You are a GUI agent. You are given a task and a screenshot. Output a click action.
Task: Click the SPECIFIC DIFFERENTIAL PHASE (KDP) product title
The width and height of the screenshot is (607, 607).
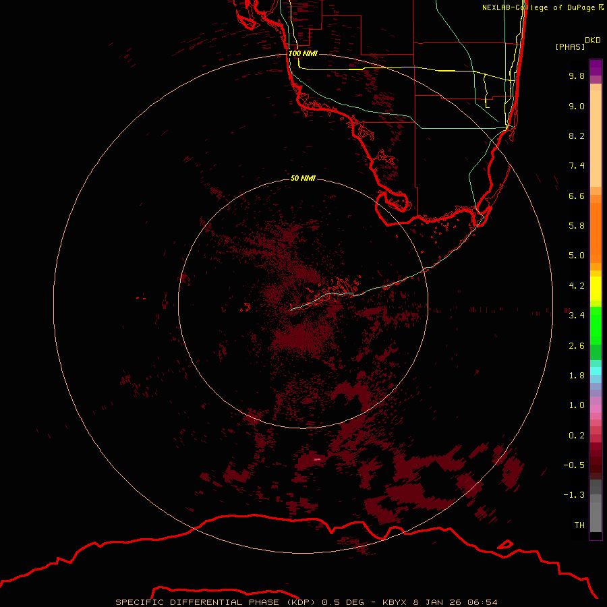pyautogui.click(x=217, y=602)
